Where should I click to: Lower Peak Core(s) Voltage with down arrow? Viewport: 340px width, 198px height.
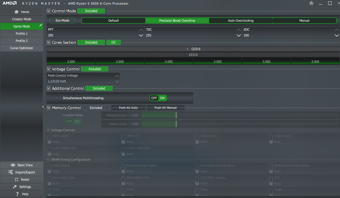pyautogui.click(x=117, y=81)
